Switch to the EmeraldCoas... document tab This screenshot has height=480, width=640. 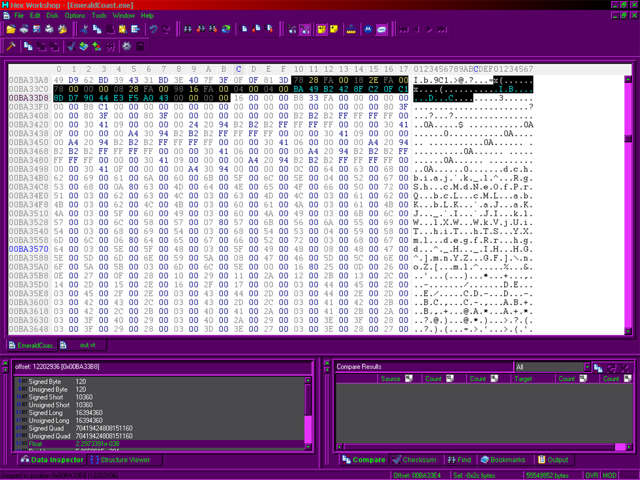pyautogui.click(x=32, y=345)
